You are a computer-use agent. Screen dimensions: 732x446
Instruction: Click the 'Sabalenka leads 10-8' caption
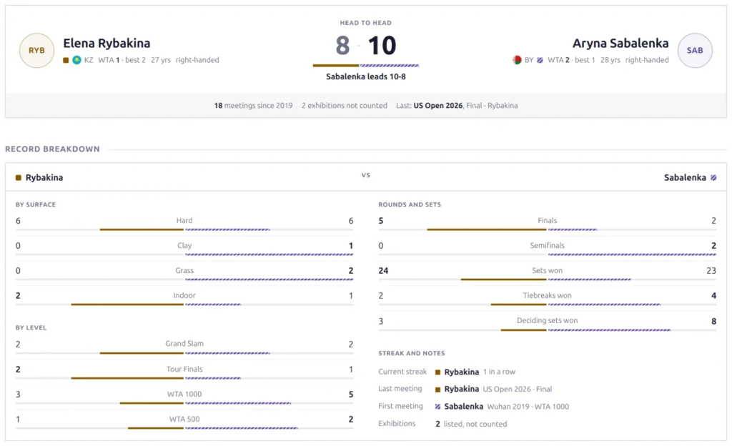[366, 76]
